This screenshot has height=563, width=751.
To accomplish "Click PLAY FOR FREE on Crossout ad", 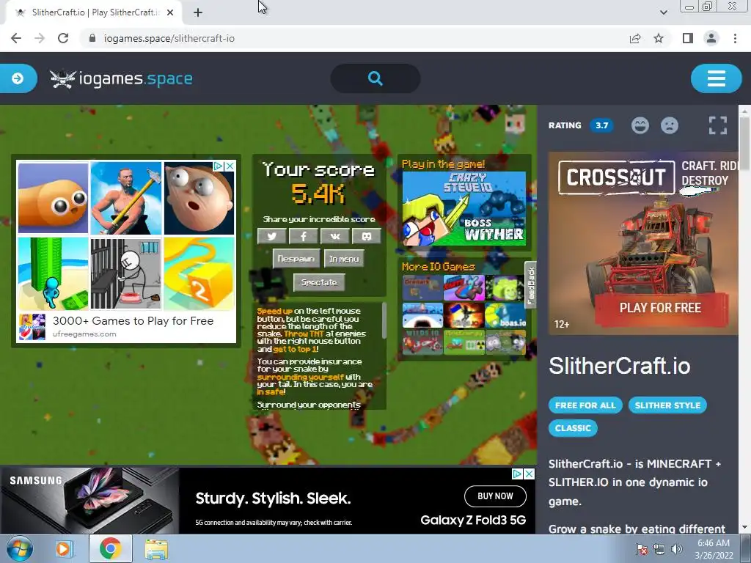I will click(660, 308).
